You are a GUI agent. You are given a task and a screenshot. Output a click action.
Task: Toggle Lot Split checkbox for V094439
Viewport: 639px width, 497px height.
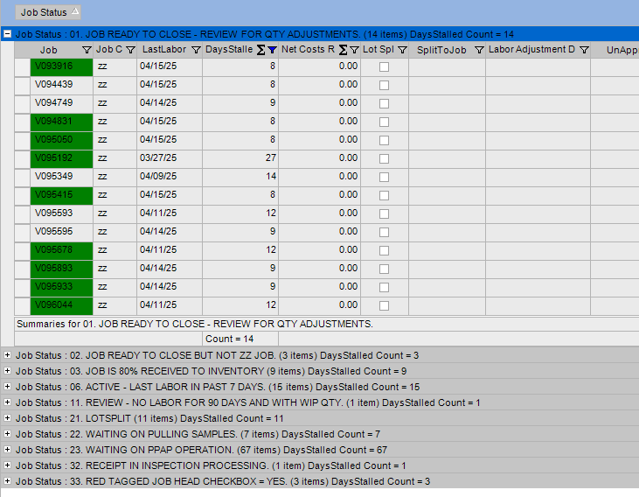pyautogui.click(x=384, y=85)
